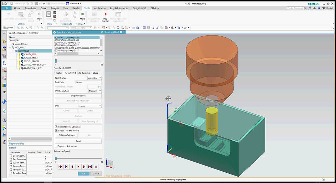Screen dimensions: 336x183
Task: Click the CAVITY_MILL operation icon
Action: coord(22,54)
